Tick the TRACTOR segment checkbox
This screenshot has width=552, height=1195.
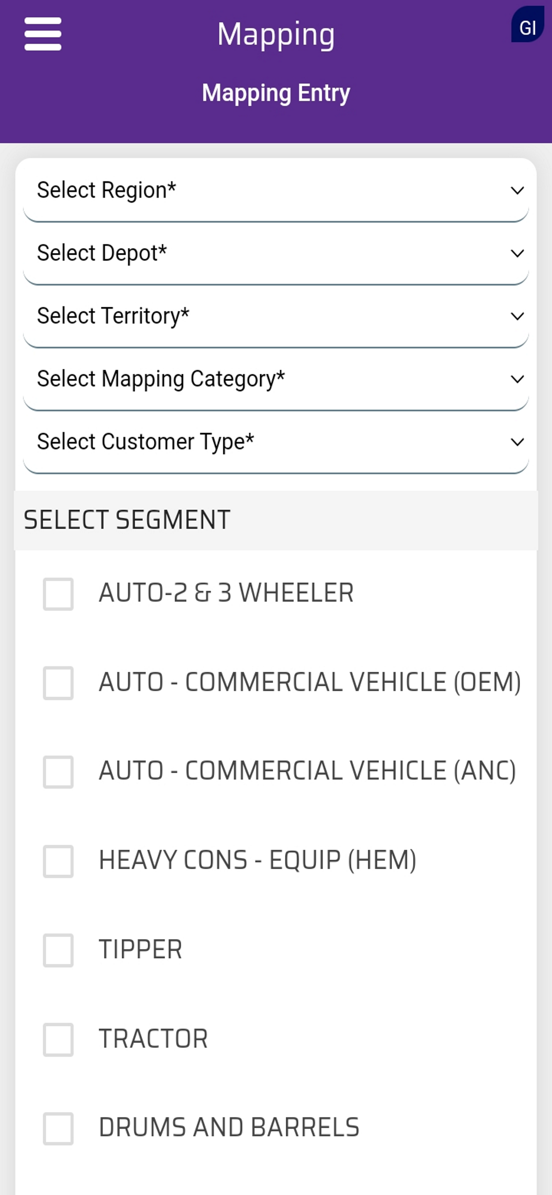[59, 1039]
